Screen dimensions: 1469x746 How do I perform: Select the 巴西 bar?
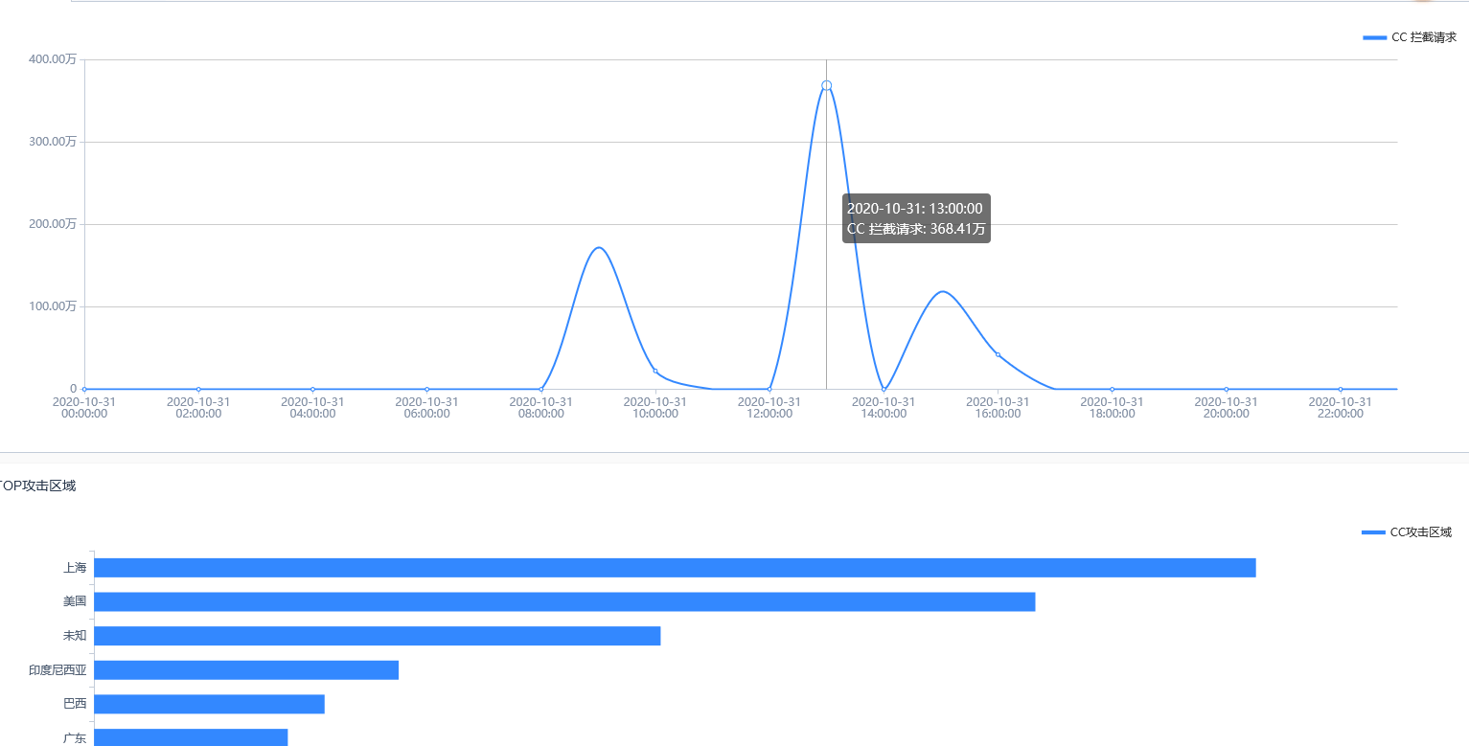coord(209,704)
